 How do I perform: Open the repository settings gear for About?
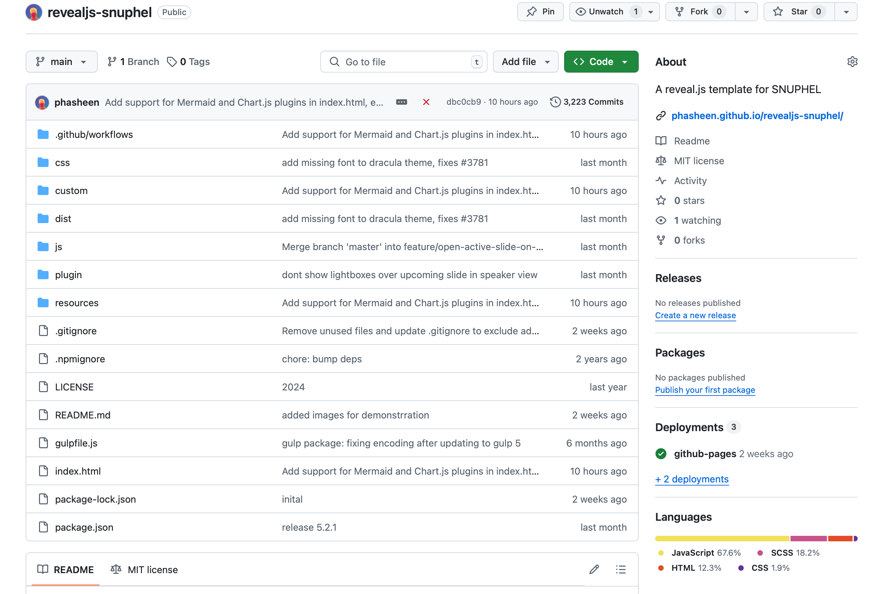tap(852, 61)
